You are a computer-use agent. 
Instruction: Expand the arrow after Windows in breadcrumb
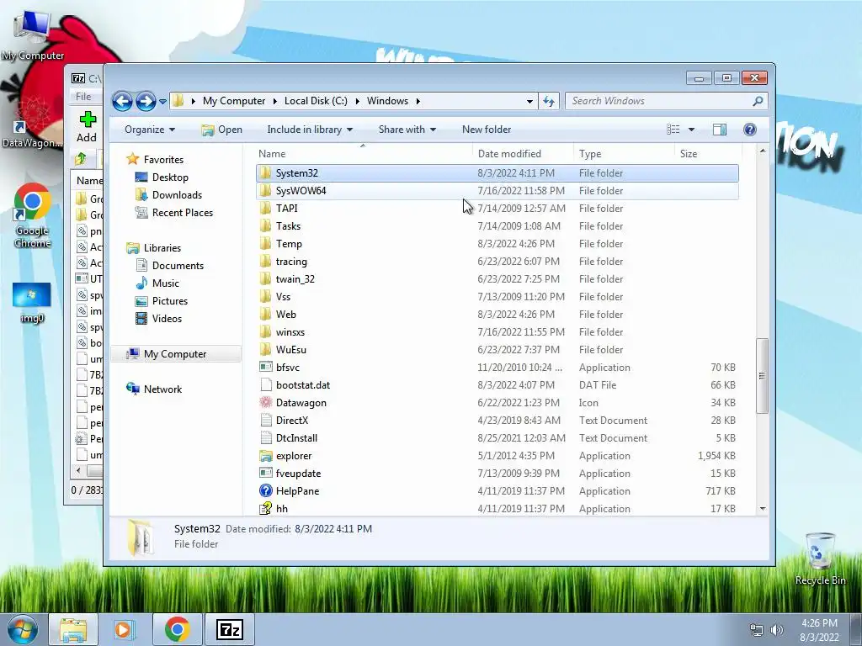pos(418,101)
